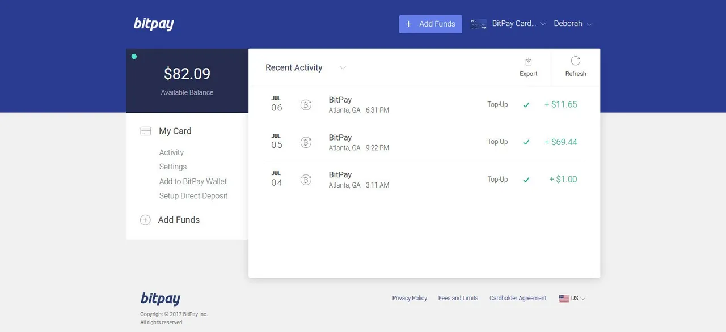
Task: Click the checkmark on the $11.65 top-up
Action: point(526,105)
